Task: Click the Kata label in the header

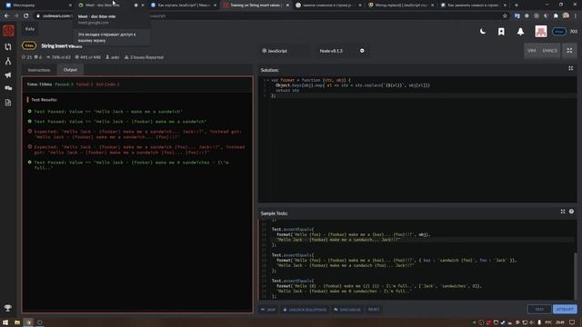Action: [30, 28]
